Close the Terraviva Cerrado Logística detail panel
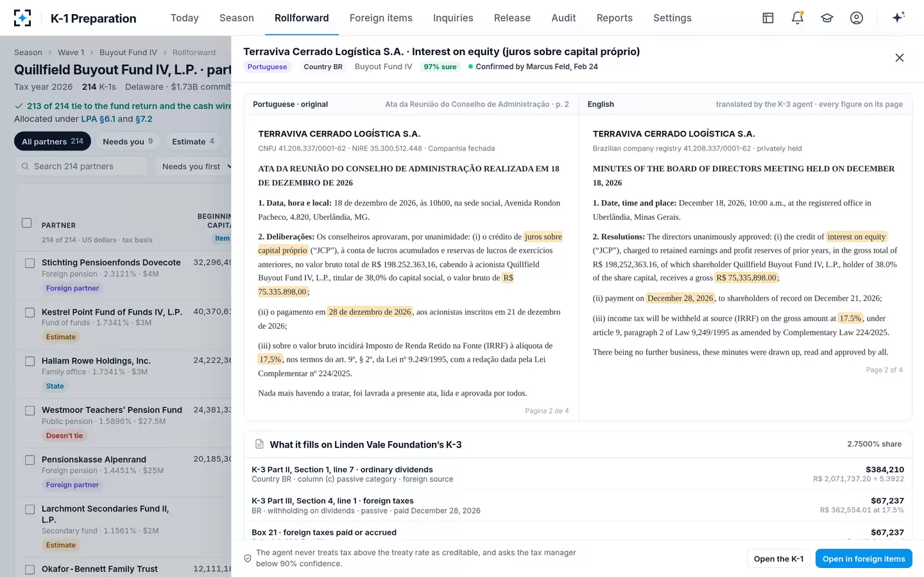Image resolution: width=924 pixels, height=577 pixels. pyautogui.click(x=900, y=58)
